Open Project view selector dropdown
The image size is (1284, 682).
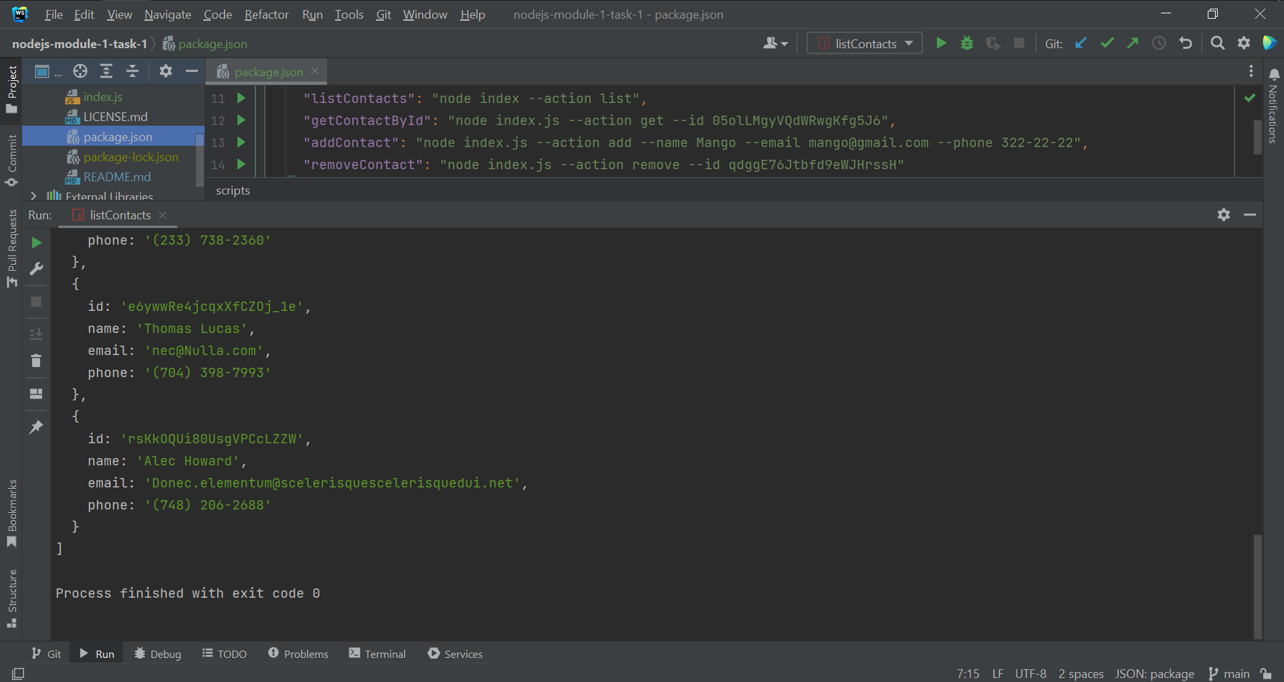click(x=48, y=71)
